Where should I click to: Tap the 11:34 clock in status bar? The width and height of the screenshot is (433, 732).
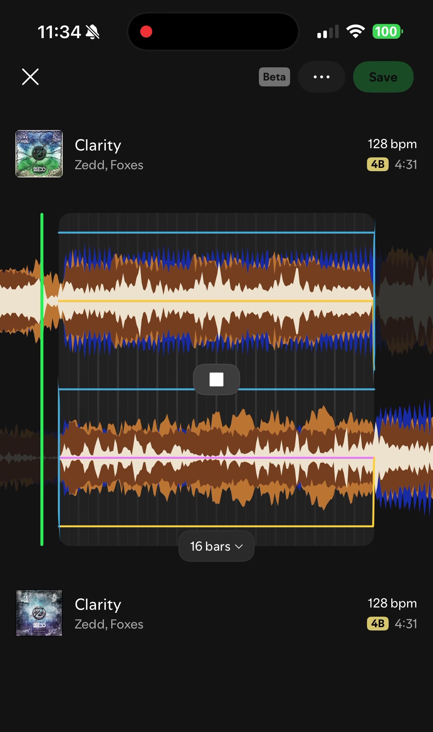click(59, 32)
